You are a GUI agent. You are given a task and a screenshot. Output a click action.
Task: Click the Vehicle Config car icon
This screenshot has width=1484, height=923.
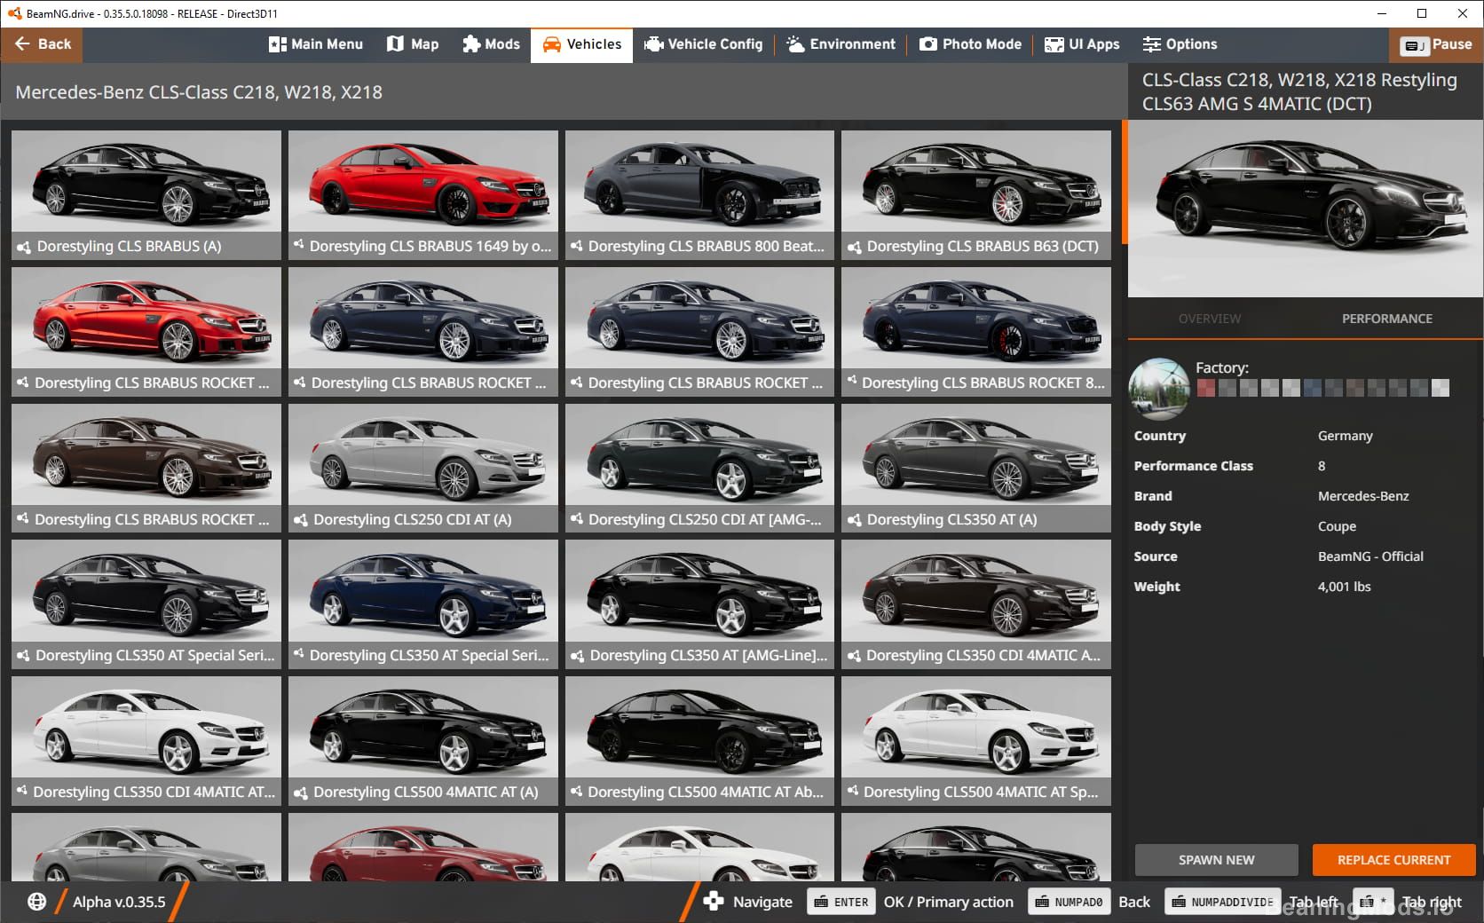point(654,44)
